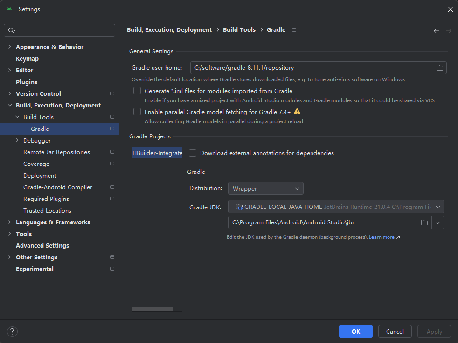Viewport: 458px width, 343px height.
Task: Select Gradle-Android Compiler page
Action: [58, 187]
